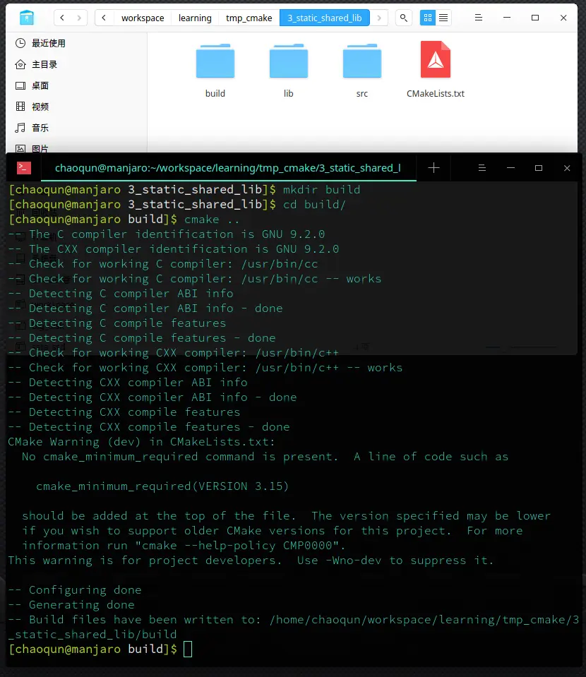This screenshot has width=586, height=677.
Task: Switch to list view
Action: click(x=443, y=18)
